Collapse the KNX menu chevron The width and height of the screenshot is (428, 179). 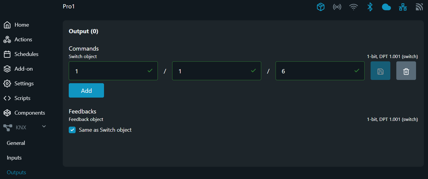point(44,127)
